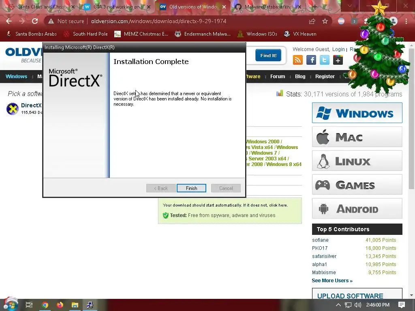Click the volume speaker icon

(358, 305)
